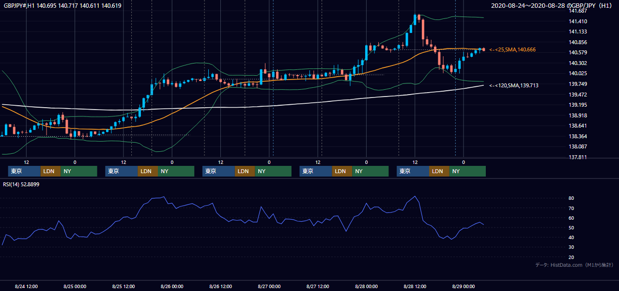Click price axis value 140.856

click(578, 42)
